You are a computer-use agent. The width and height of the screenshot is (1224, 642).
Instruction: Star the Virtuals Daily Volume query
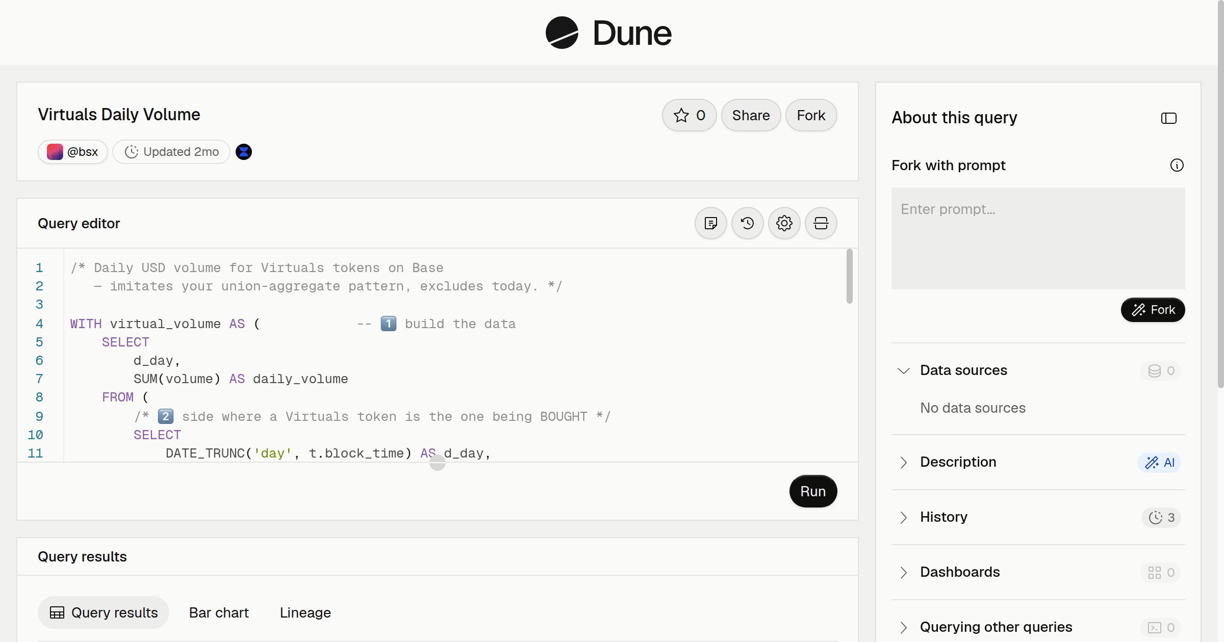pos(689,115)
